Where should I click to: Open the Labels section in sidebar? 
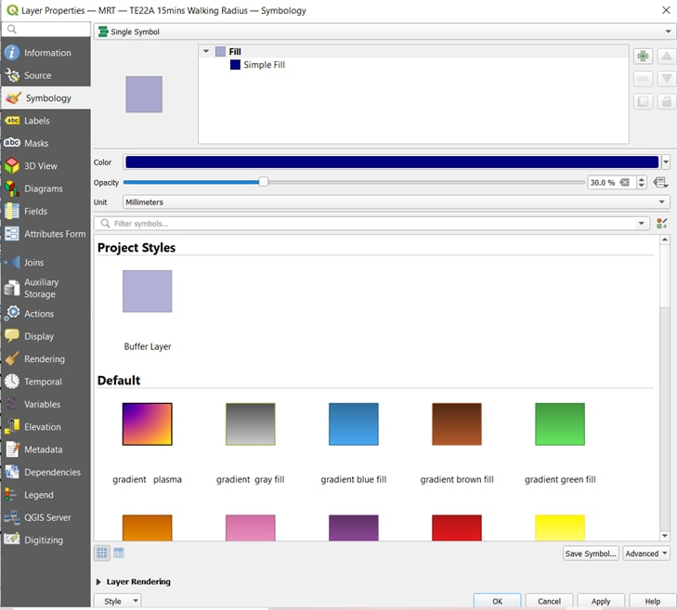tap(37, 121)
